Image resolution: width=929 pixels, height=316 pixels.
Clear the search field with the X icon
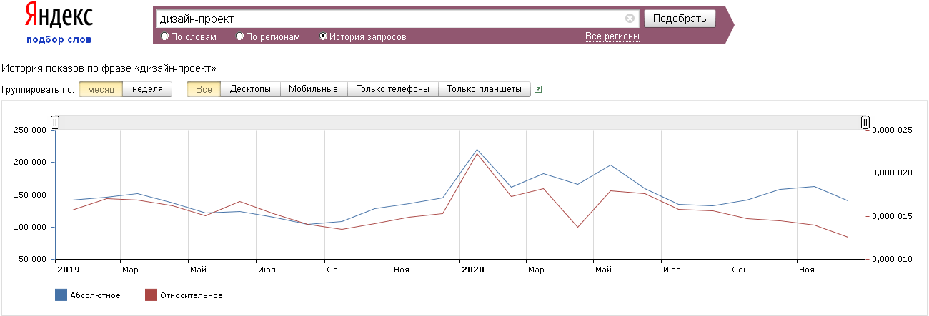click(x=630, y=19)
